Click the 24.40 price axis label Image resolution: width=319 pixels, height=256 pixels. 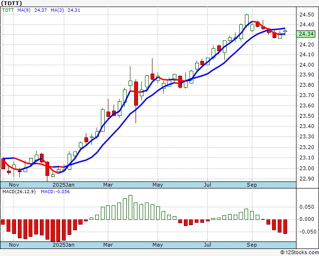(307, 24)
